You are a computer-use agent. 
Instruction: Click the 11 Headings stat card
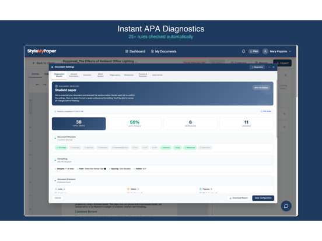point(246,123)
